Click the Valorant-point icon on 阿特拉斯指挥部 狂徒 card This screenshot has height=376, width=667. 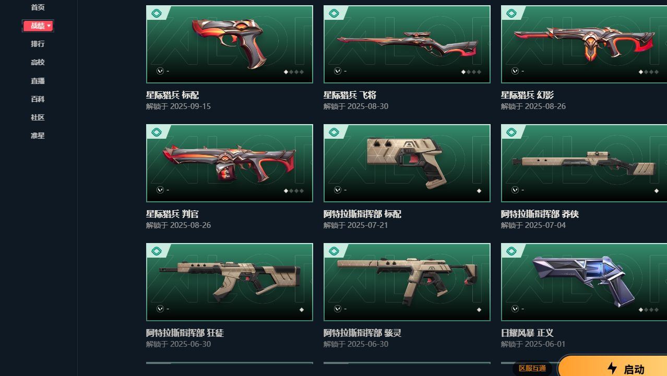pyautogui.click(x=160, y=309)
